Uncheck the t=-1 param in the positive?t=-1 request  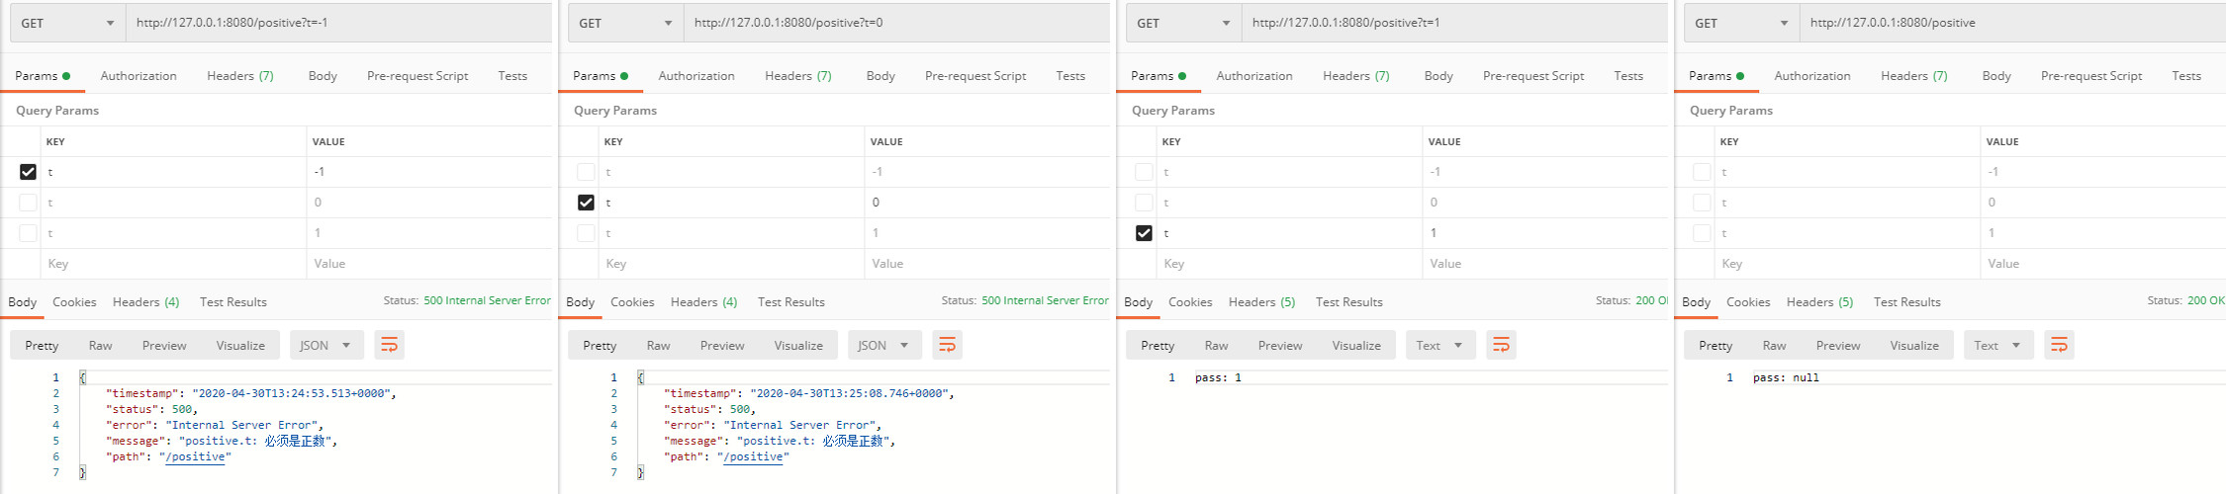pos(28,172)
